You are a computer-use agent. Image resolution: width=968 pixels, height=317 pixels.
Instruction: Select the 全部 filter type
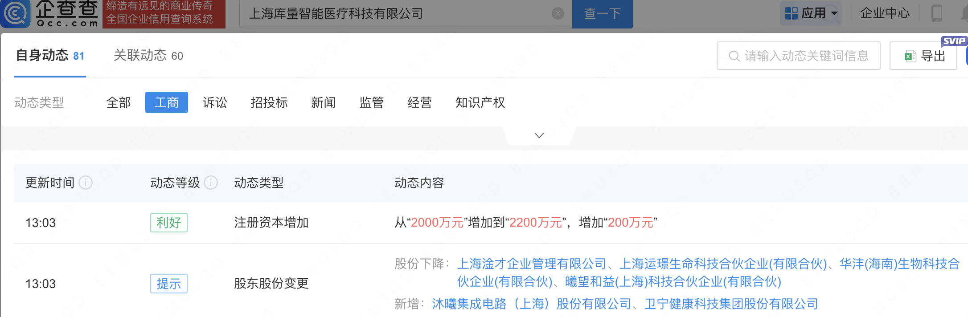coord(119,103)
